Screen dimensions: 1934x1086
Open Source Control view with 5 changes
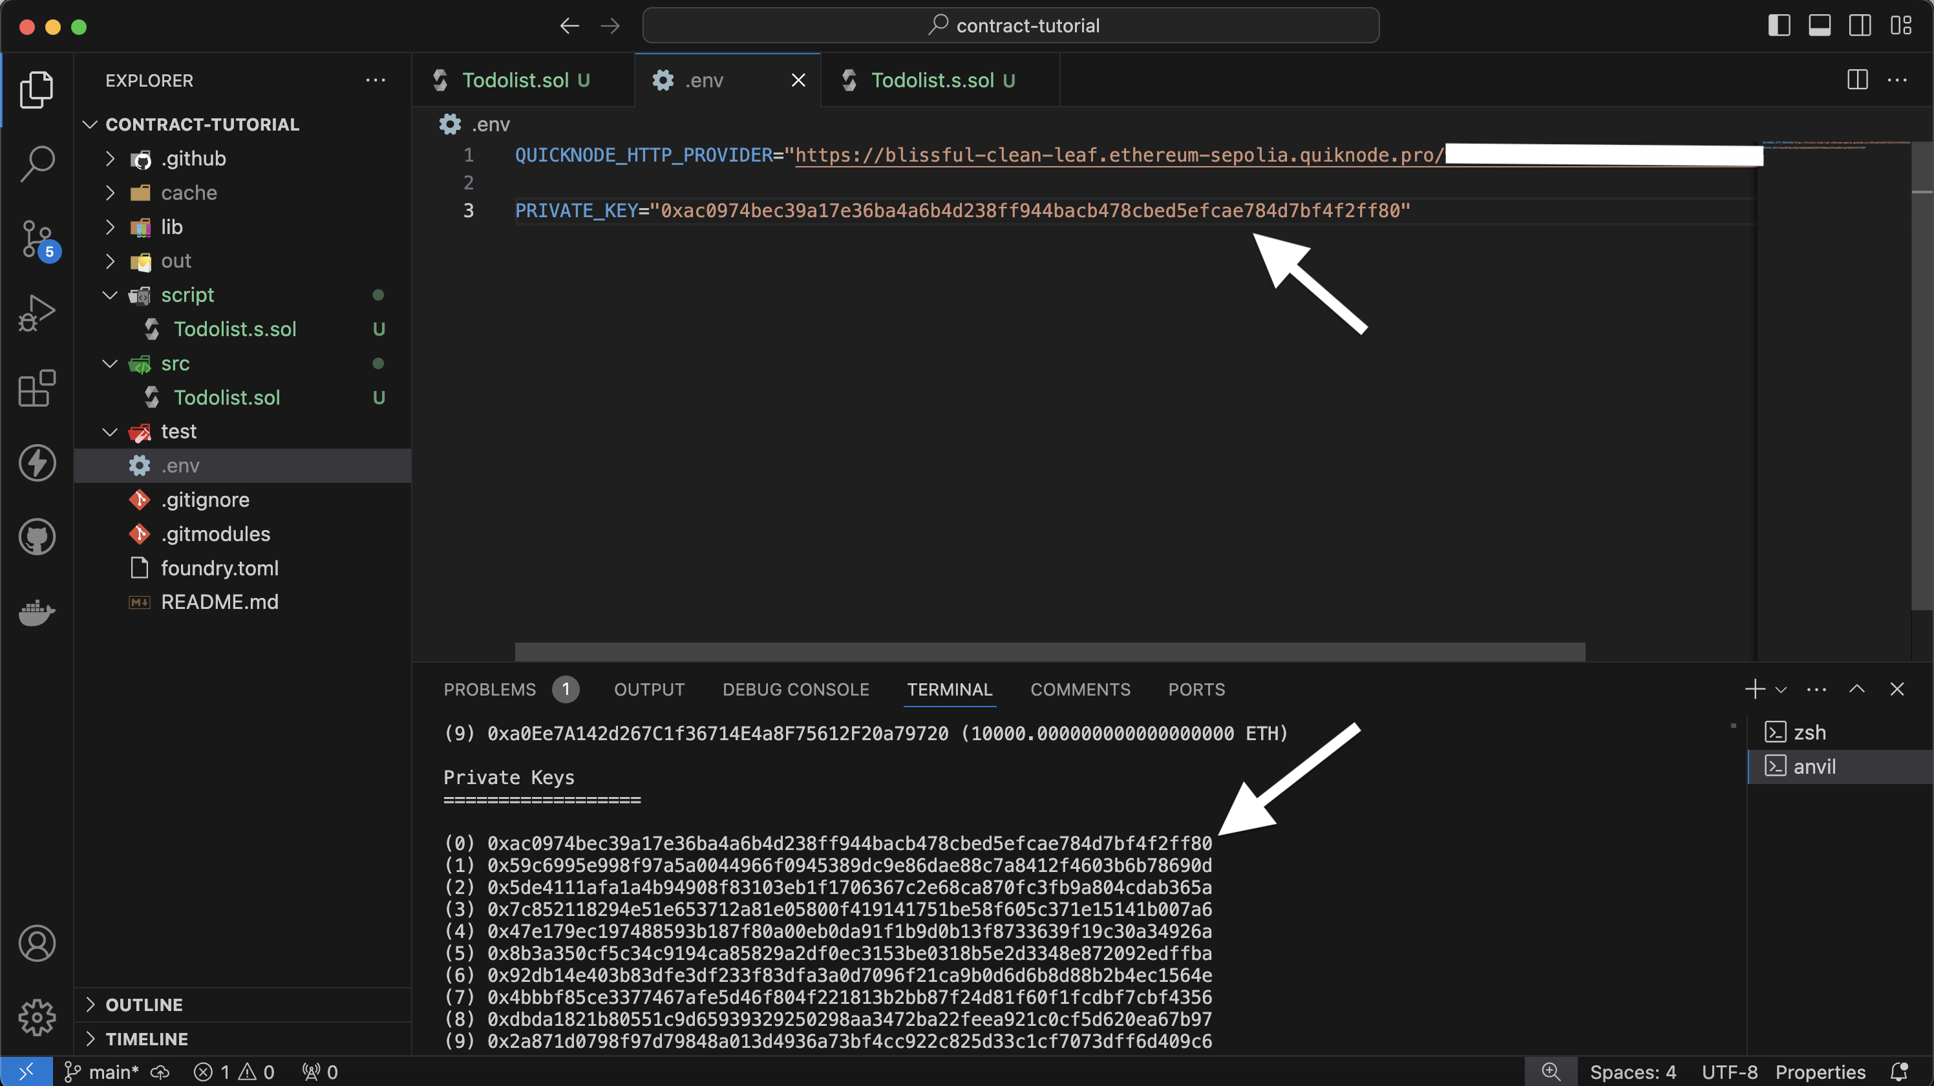pyautogui.click(x=37, y=239)
